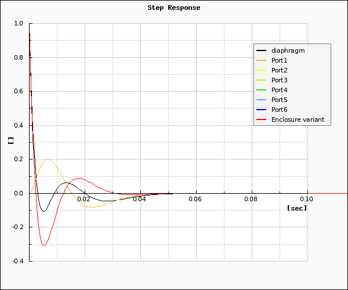The width and height of the screenshot is (348, 290).
Task: Select the 'Port5' legend label
Action: [280, 100]
